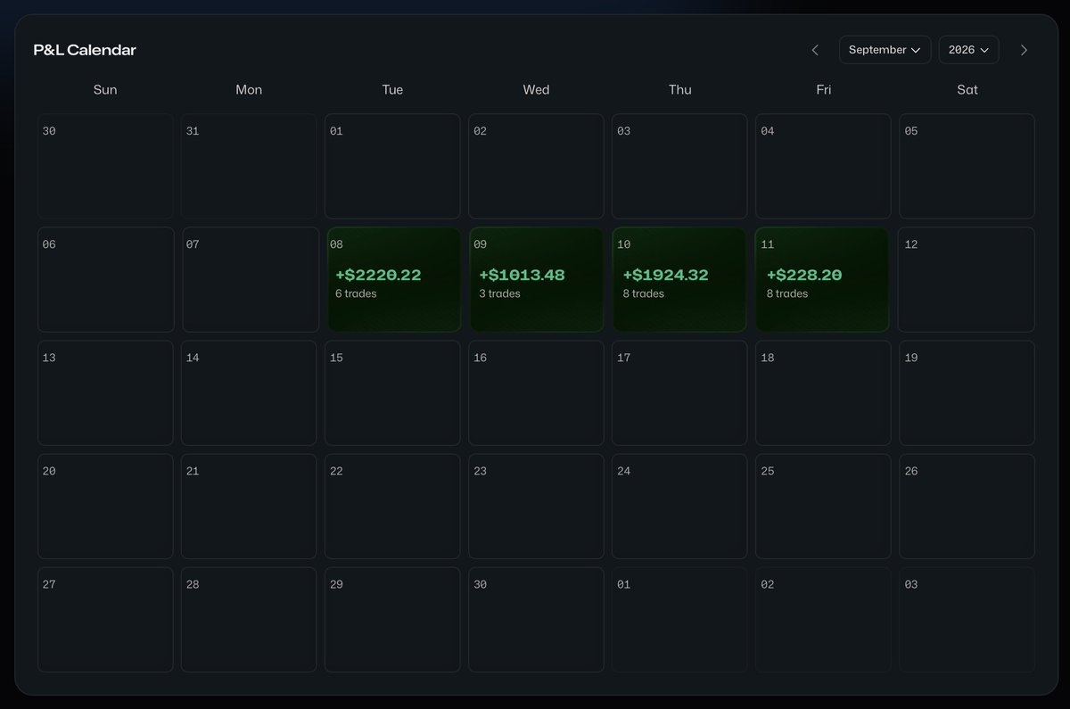Click the P&L Calendar title
The image size is (1070, 709).
pos(85,50)
